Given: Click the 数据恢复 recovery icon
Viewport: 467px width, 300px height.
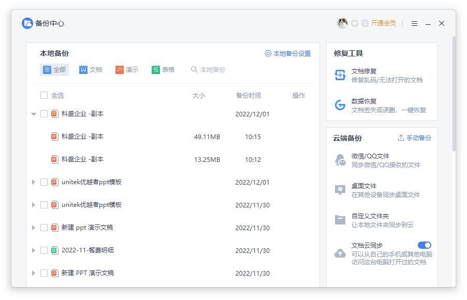Looking at the screenshot, I should click(x=340, y=105).
